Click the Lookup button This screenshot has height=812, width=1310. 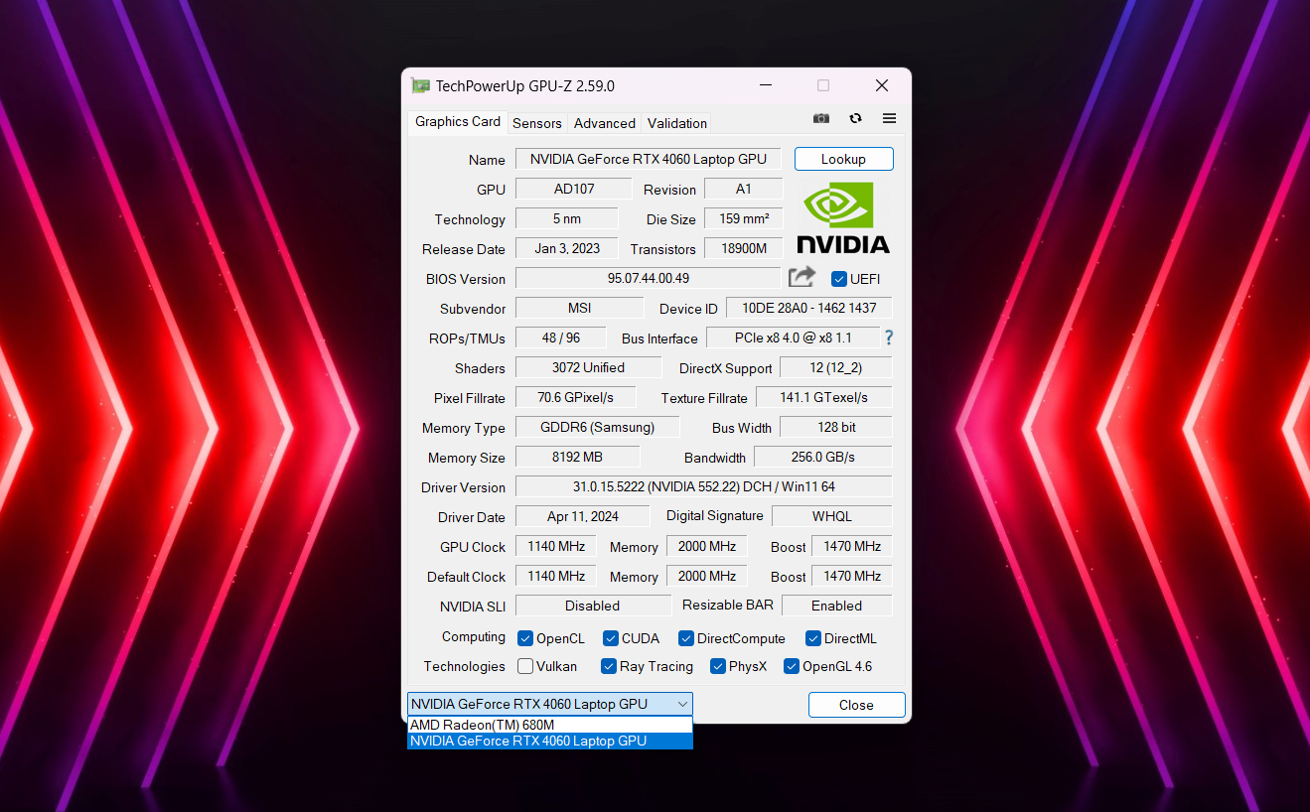point(843,159)
